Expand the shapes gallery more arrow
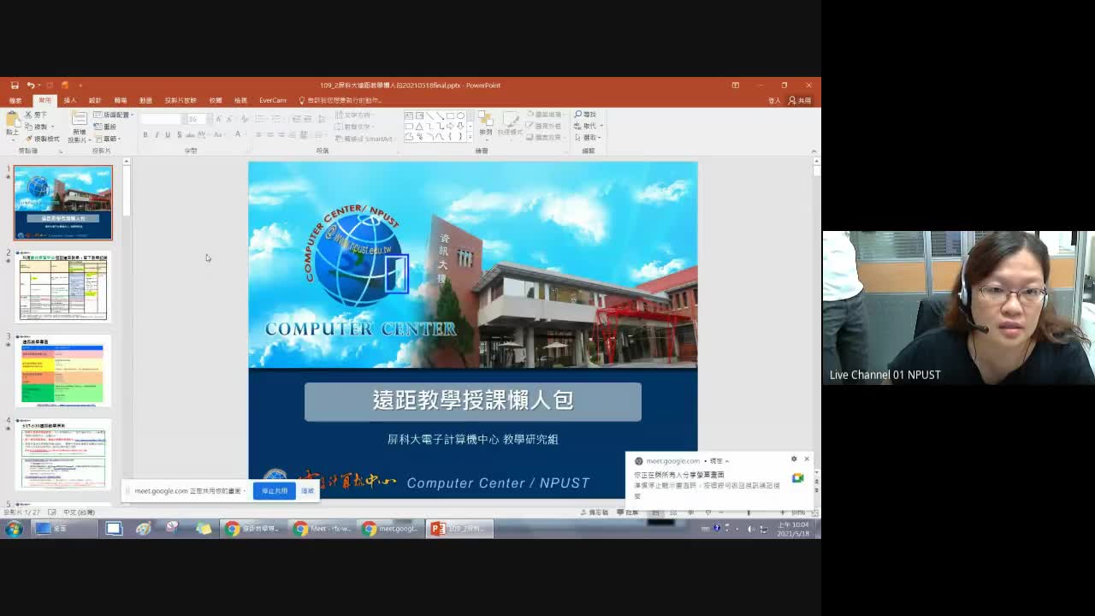Screen dimensions: 1095x616 point(470,137)
